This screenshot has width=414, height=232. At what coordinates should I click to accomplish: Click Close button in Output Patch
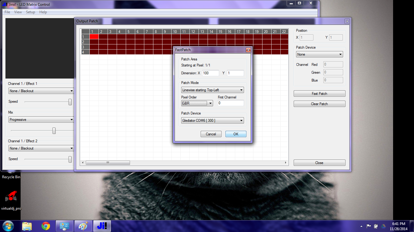[319, 163]
